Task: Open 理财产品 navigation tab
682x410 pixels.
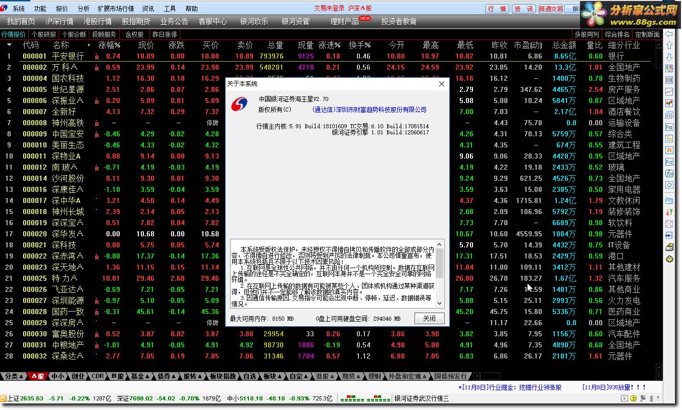Action: point(345,22)
